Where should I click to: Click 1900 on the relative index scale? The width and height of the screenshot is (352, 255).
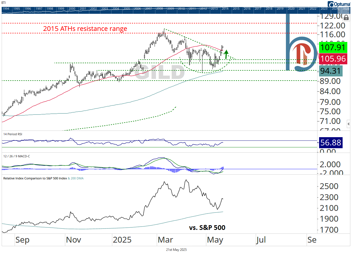coord(329,219)
